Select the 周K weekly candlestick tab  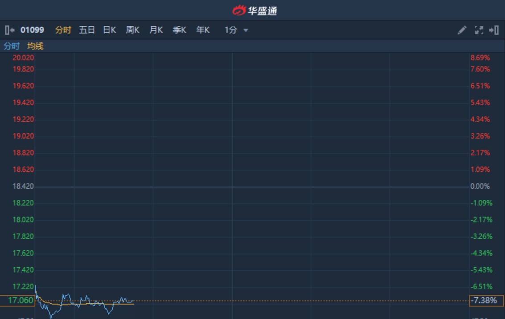point(132,30)
